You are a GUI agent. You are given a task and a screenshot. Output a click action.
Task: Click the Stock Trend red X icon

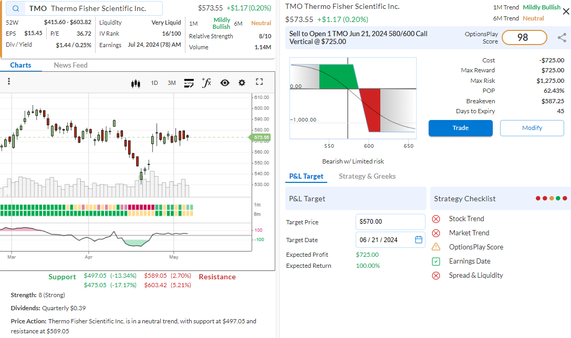436,219
